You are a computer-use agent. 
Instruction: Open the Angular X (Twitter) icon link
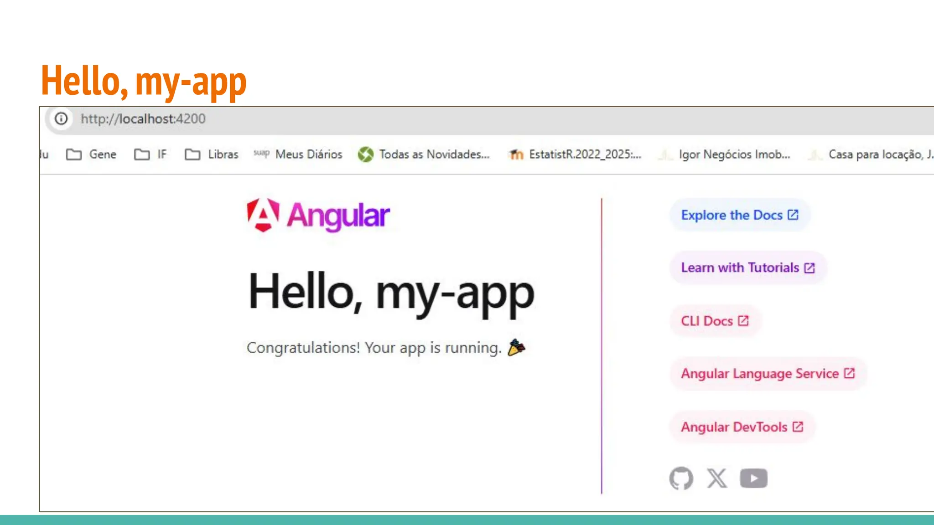coord(717,479)
